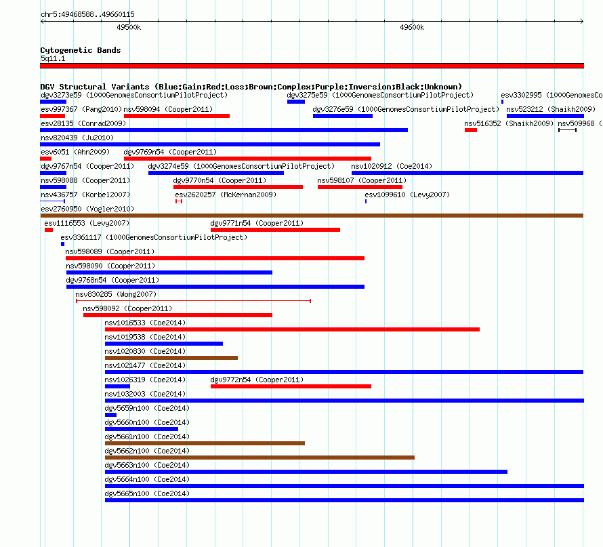Click nsv830285 (Wong2007) label
Screen dimensions: 603x547
point(116,294)
